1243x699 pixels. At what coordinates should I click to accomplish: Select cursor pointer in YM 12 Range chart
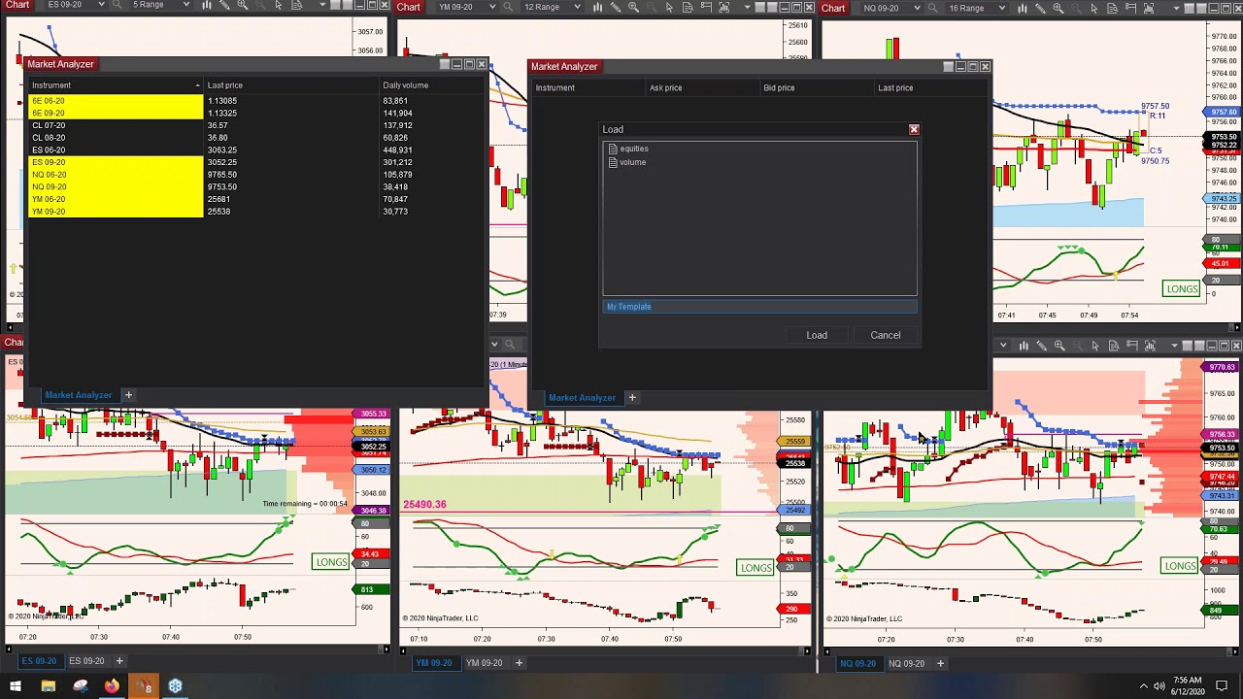click(x=669, y=7)
